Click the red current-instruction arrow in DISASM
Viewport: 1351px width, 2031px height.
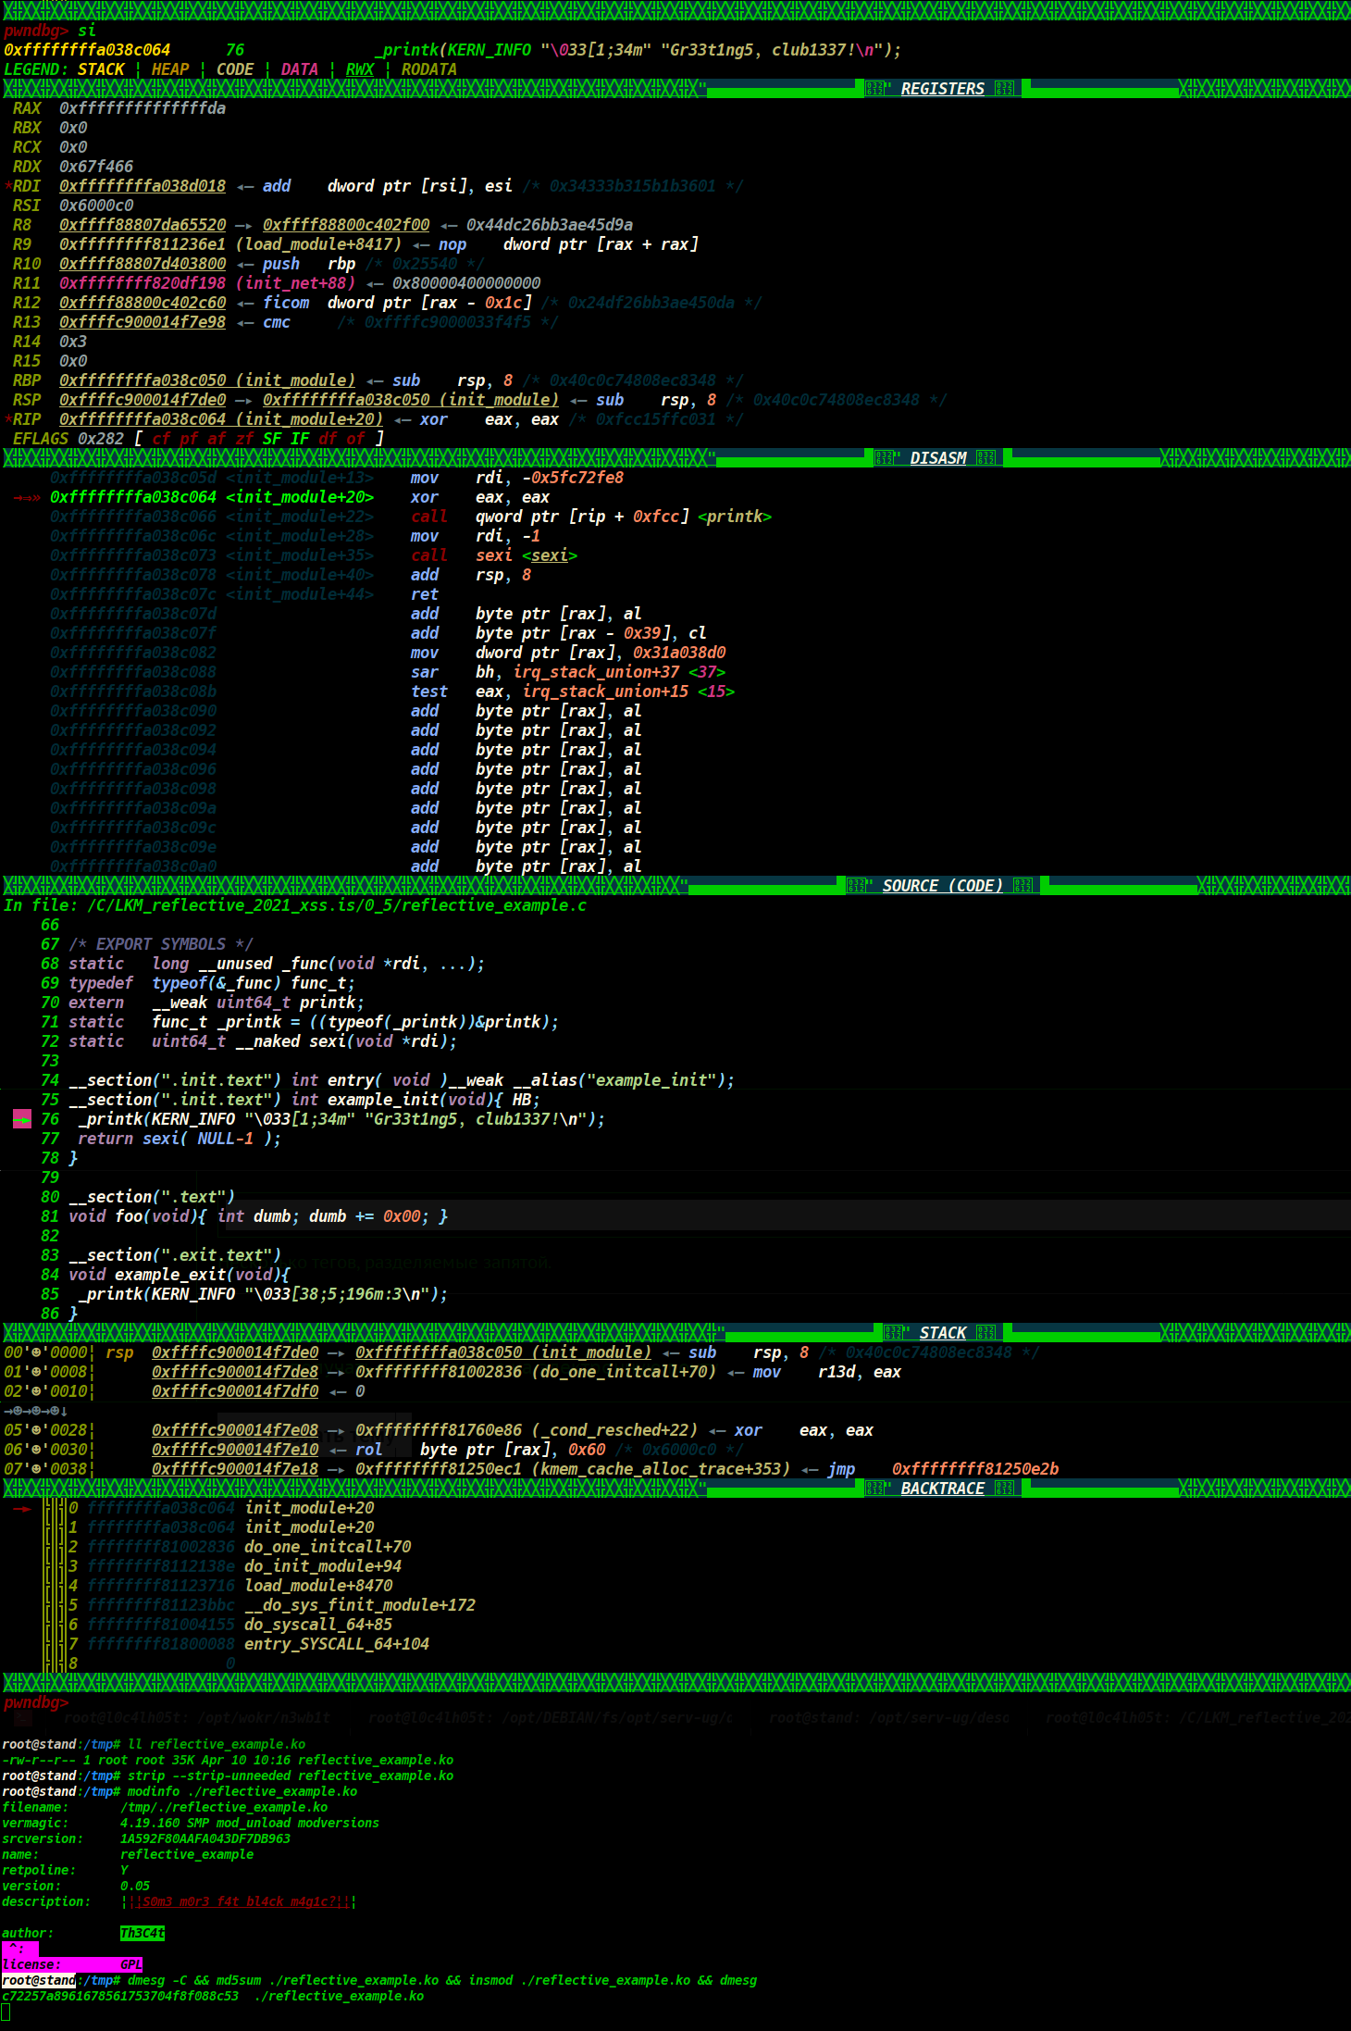(27, 498)
